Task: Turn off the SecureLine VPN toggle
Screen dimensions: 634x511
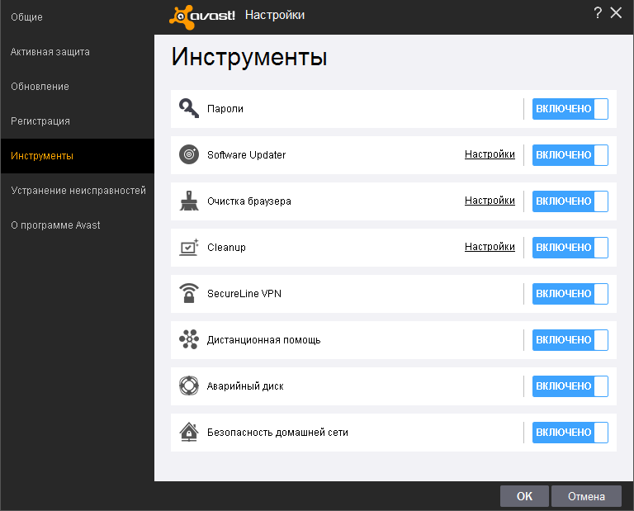Action: click(x=570, y=294)
